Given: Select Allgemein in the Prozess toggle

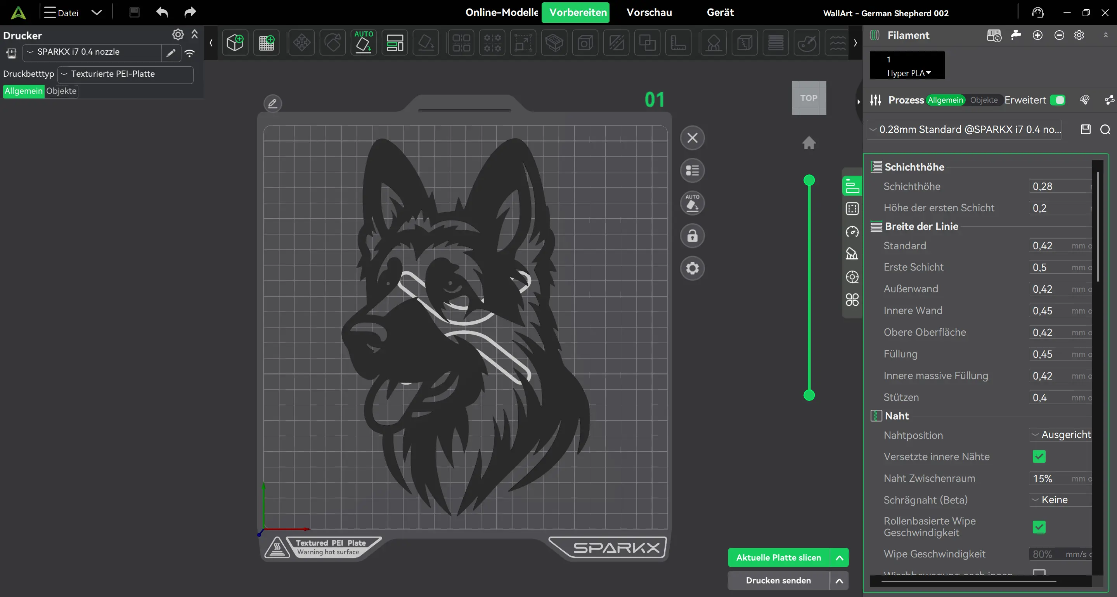Looking at the screenshot, I should (945, 100).
